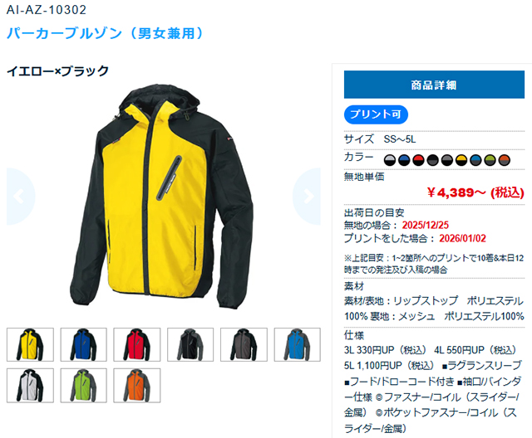Select the charcoal gray jacket thumbnail
This screenshot has height=438, width=532.
[x=244, y=344]
